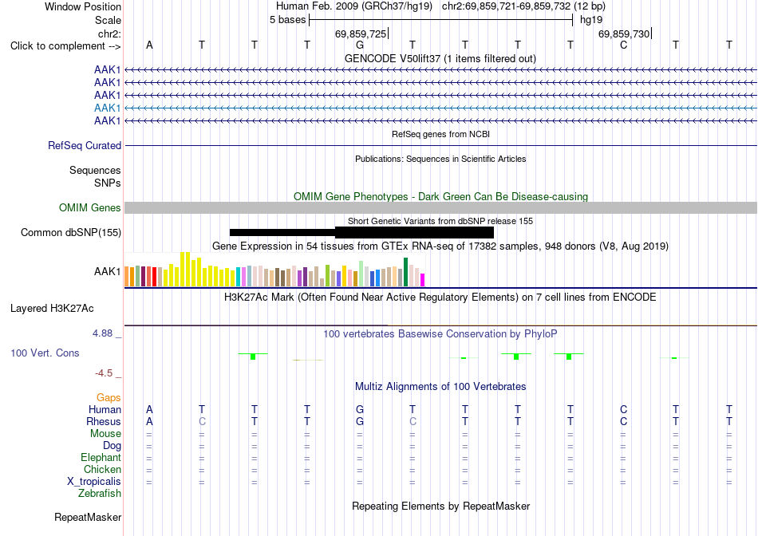
Task: Click the A base in the Human alignment row
Action: pos(149,409)
